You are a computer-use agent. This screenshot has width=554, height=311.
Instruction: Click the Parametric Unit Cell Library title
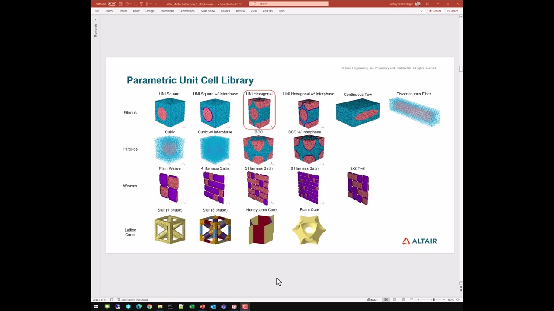coord(190,80)
